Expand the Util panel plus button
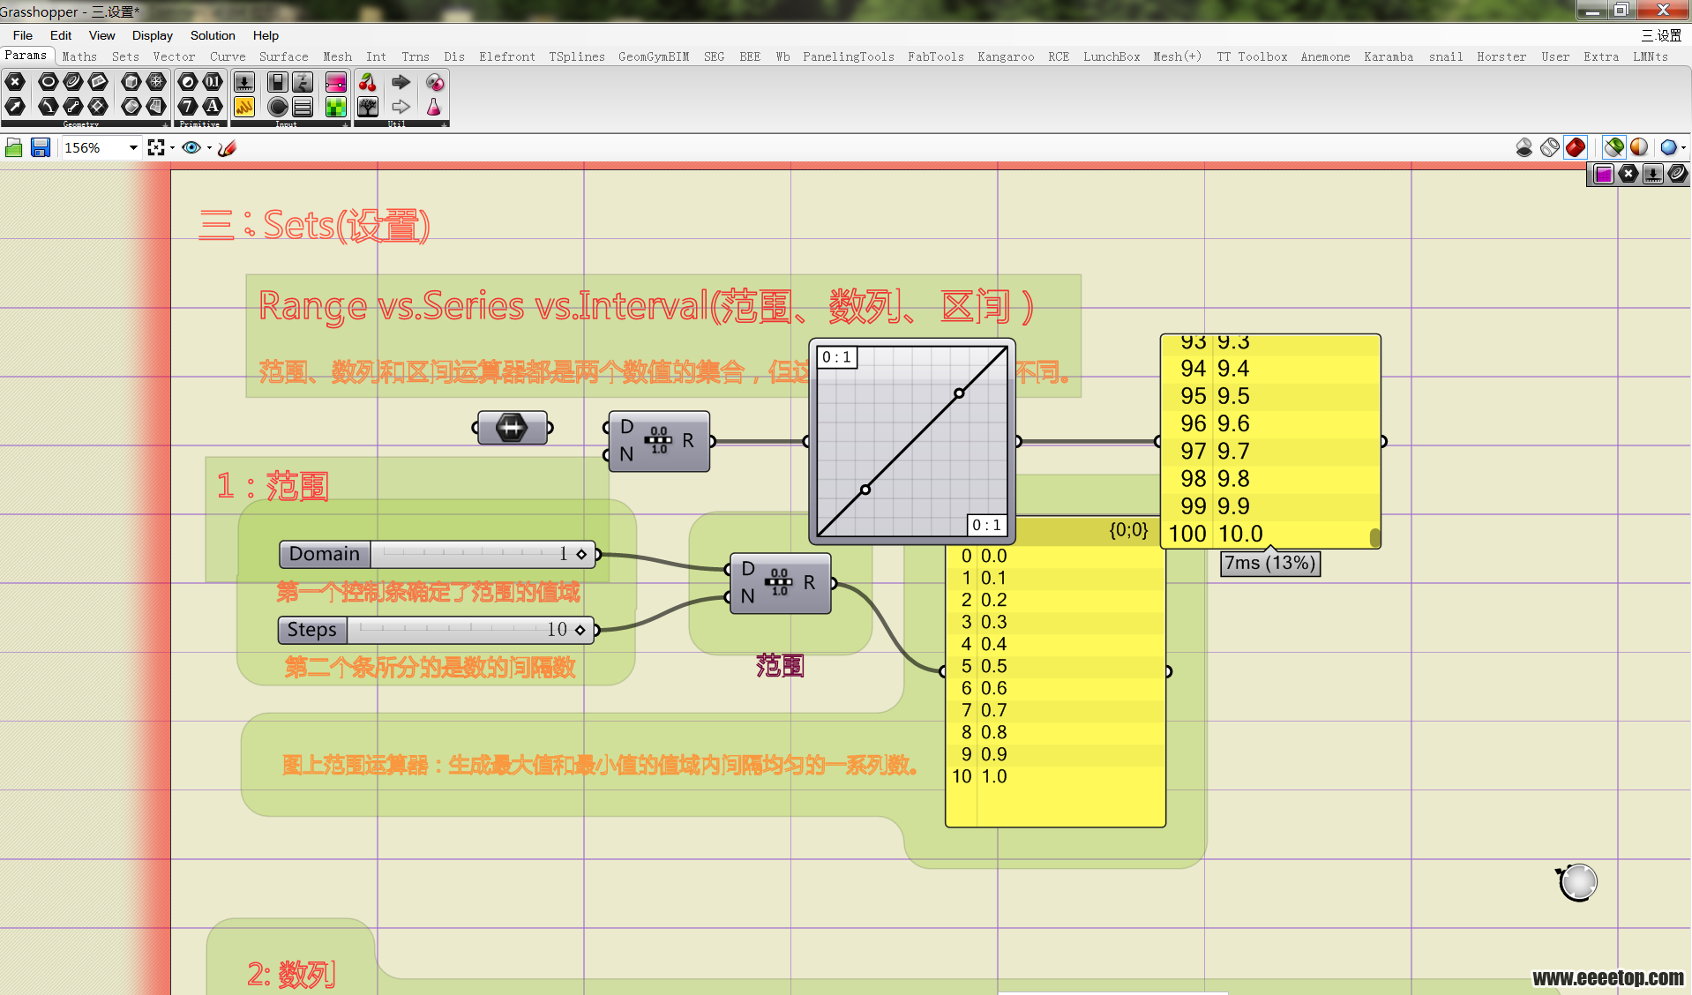Screen dimensions: 1692x995 point(445,124)
